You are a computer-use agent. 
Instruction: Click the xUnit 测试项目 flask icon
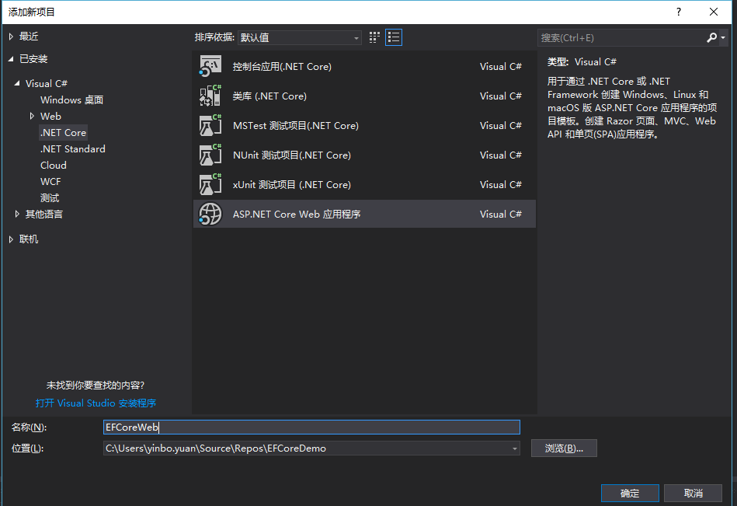click(x=210, y=184)
